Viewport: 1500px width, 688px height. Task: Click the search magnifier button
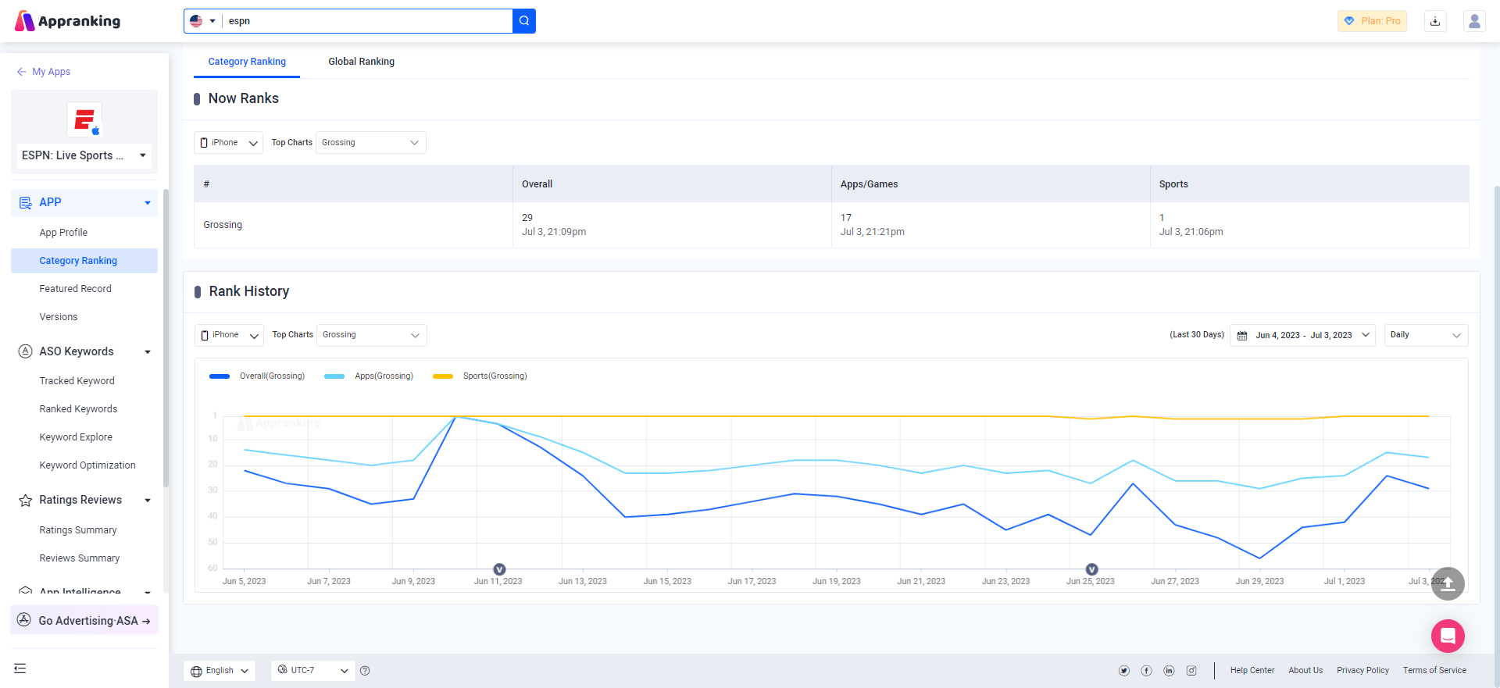(x=524, y=21)
